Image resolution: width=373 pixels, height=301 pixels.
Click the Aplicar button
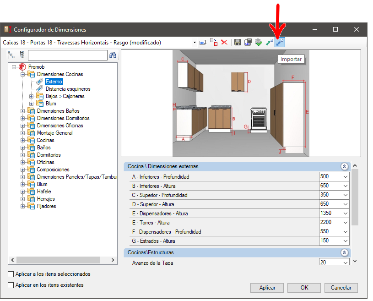[267, 288]
